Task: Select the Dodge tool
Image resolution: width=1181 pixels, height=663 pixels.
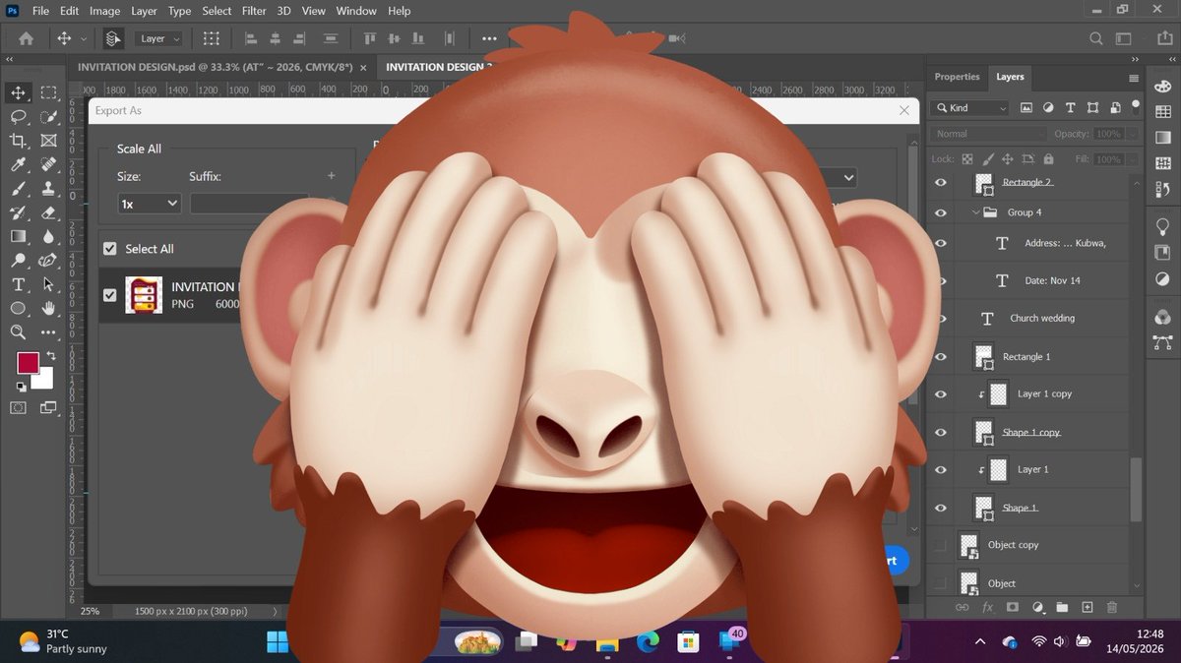Action: click(x=18, y=261)
